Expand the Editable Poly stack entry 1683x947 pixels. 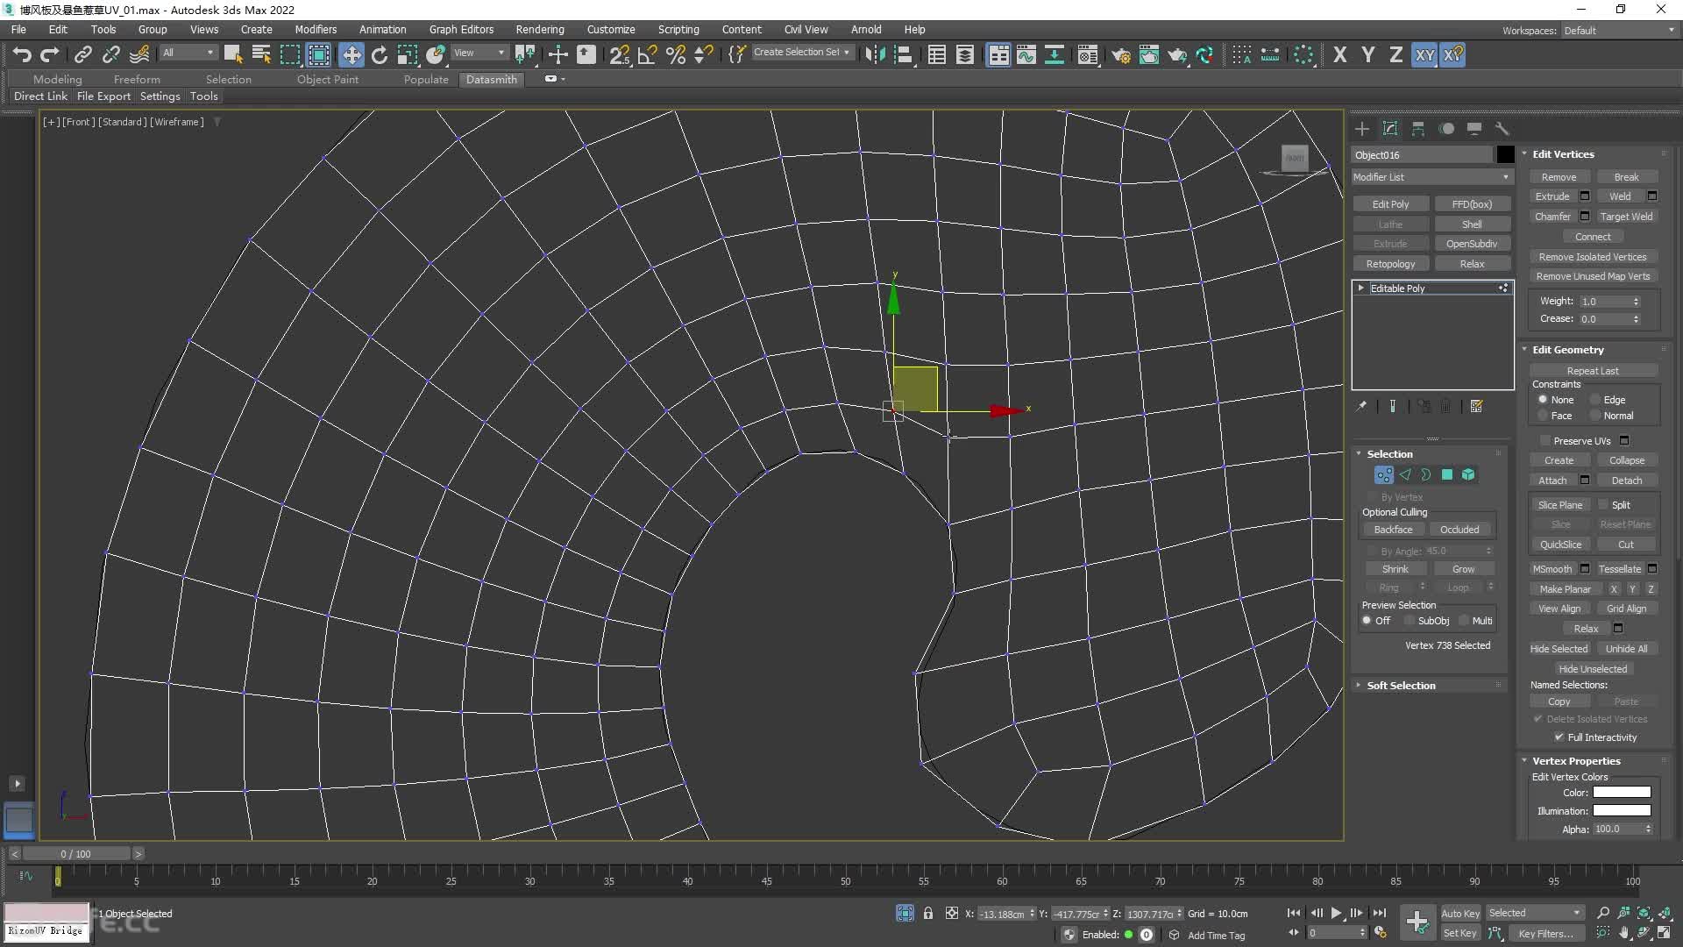click(x=1361, y=288)
